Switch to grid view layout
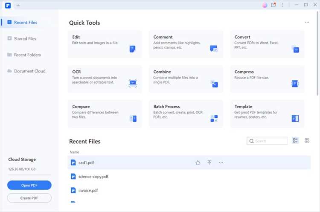This screenshot has height=212, width=320. [x=307, y=140]
